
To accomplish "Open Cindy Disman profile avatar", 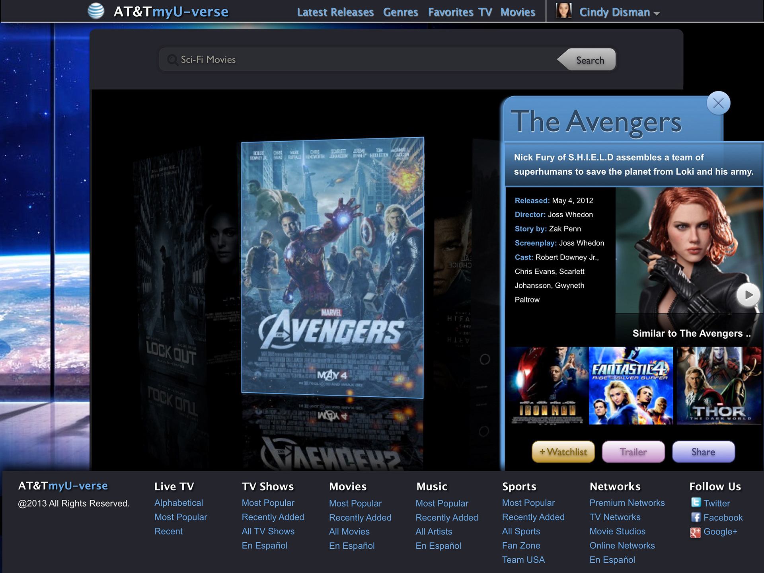I will (563, 11).
